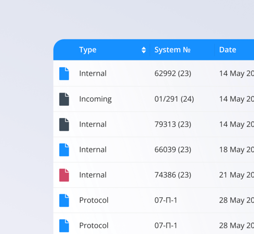Click the document icon in the 28 May row above the last row
254x234 pixels.
pyautogui.click(x=64, y=201)
